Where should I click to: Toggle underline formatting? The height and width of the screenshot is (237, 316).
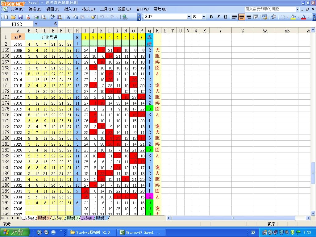click(225, 17)
